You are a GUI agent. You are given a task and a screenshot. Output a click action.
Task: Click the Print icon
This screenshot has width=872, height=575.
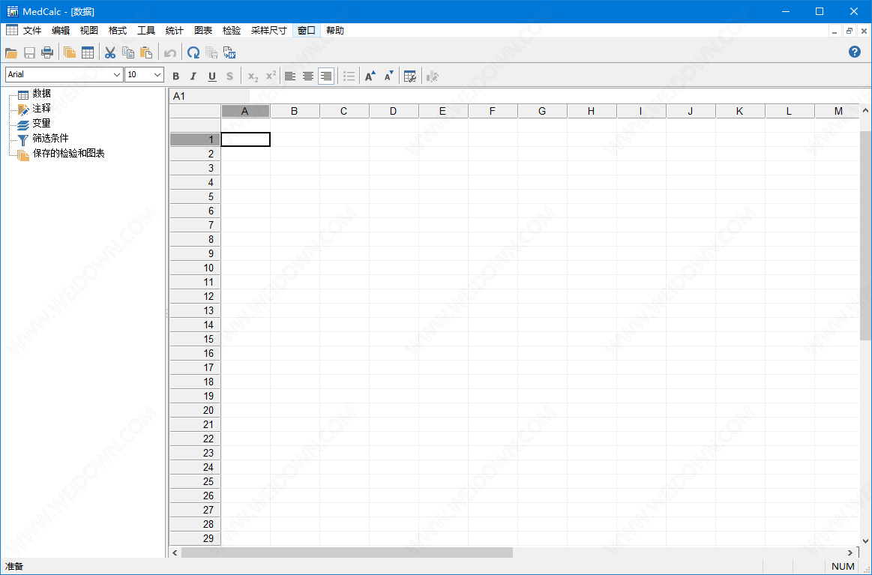(47, 52)
